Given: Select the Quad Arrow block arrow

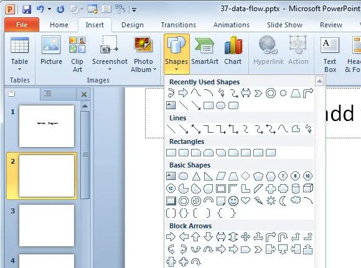Looking at the screenshot, I should coord(246,237).
